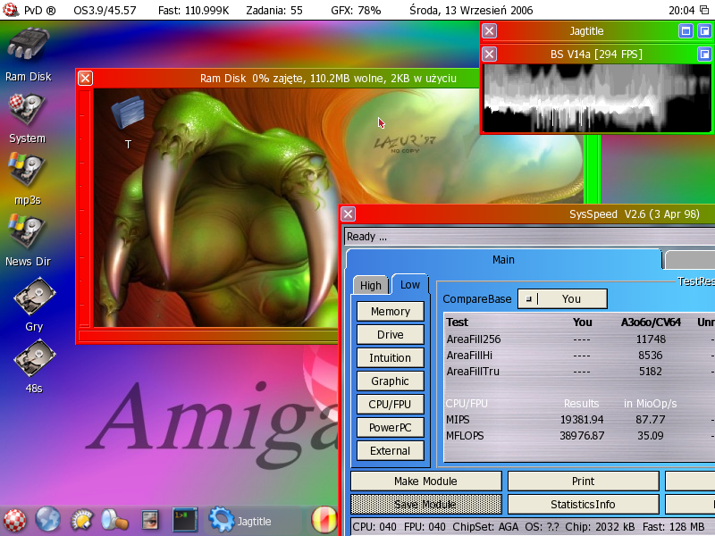Open the T folder in Ram Disk window

pos(128,113)
